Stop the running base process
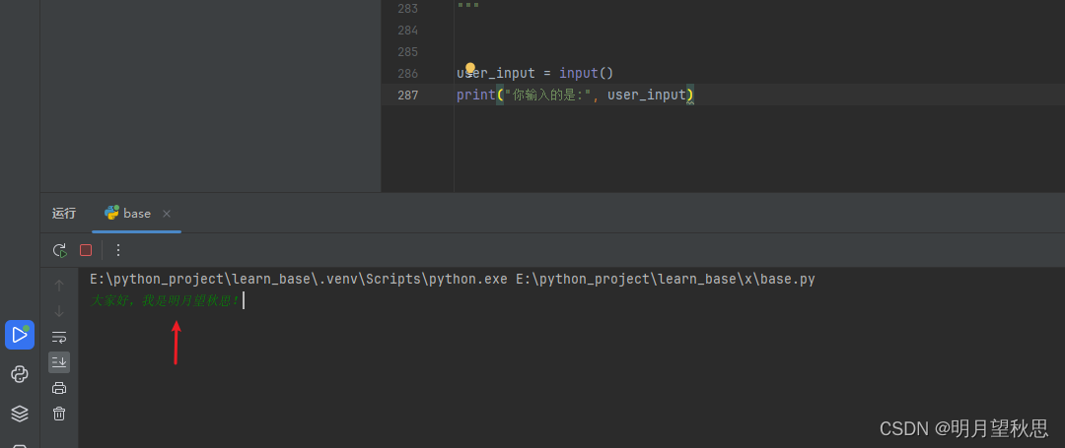 86,250
